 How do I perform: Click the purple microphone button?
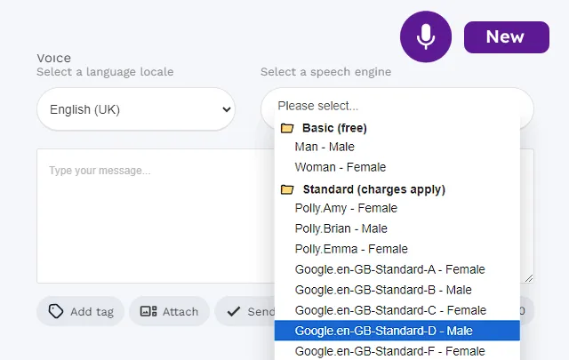point(426,36)
